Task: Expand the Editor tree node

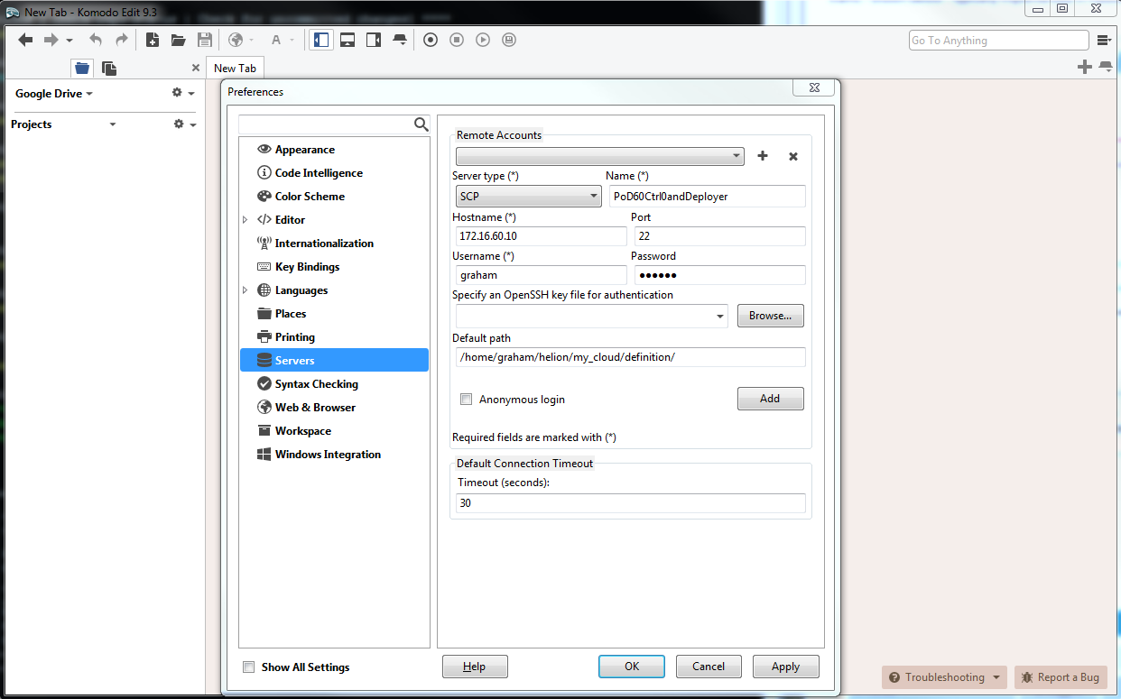Action: coord(245,220)
